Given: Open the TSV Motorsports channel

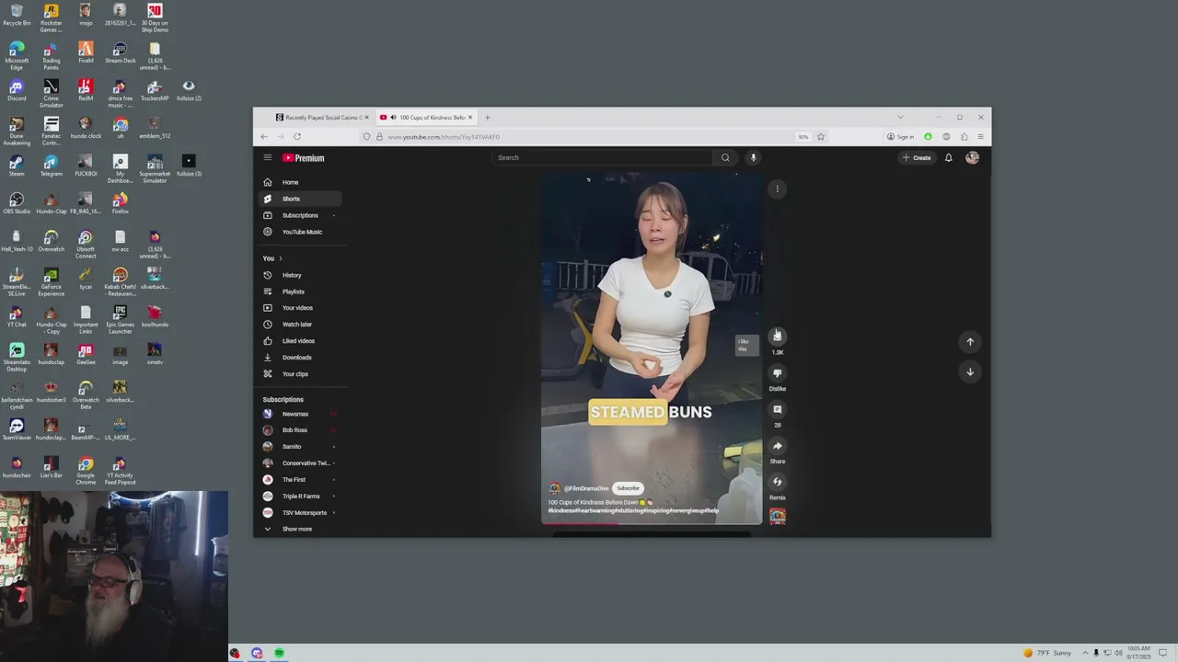Looking at the screenshot, I should coord(299,513).
